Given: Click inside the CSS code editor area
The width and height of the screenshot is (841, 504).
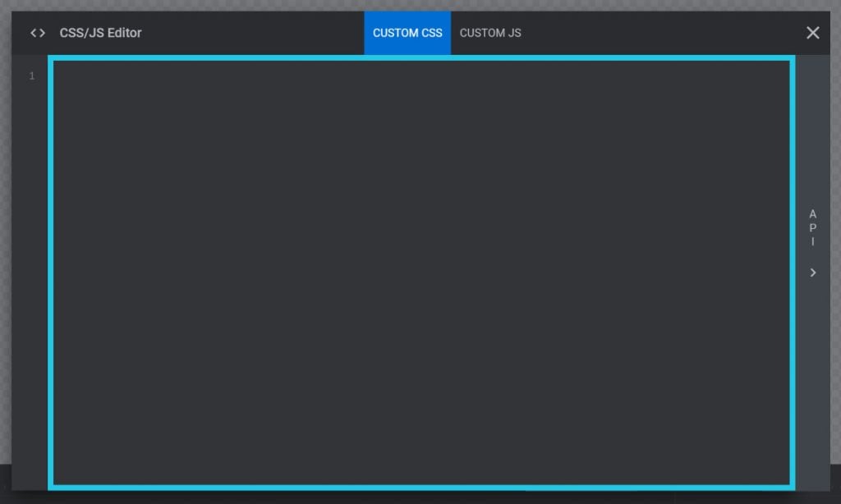Looking at the screenshot, I should (x=421, y=273).
